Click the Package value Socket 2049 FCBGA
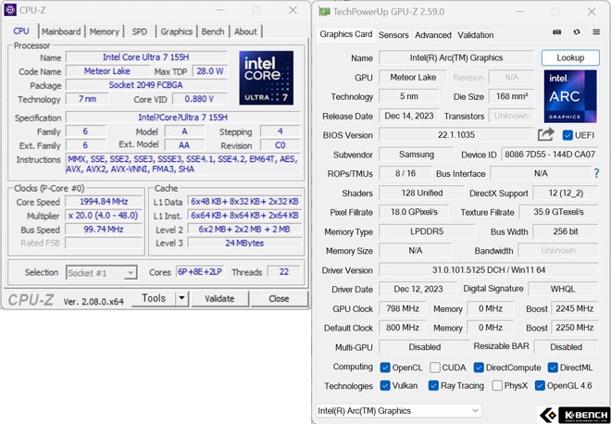This screenshot has width=611, height=424. click(146, 85)
